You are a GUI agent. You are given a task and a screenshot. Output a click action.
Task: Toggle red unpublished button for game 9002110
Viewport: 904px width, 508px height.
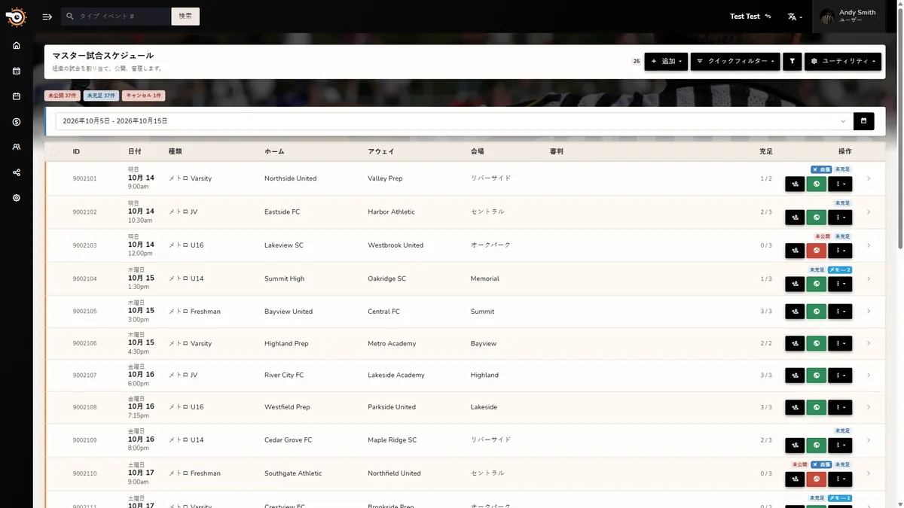point(817,479)
